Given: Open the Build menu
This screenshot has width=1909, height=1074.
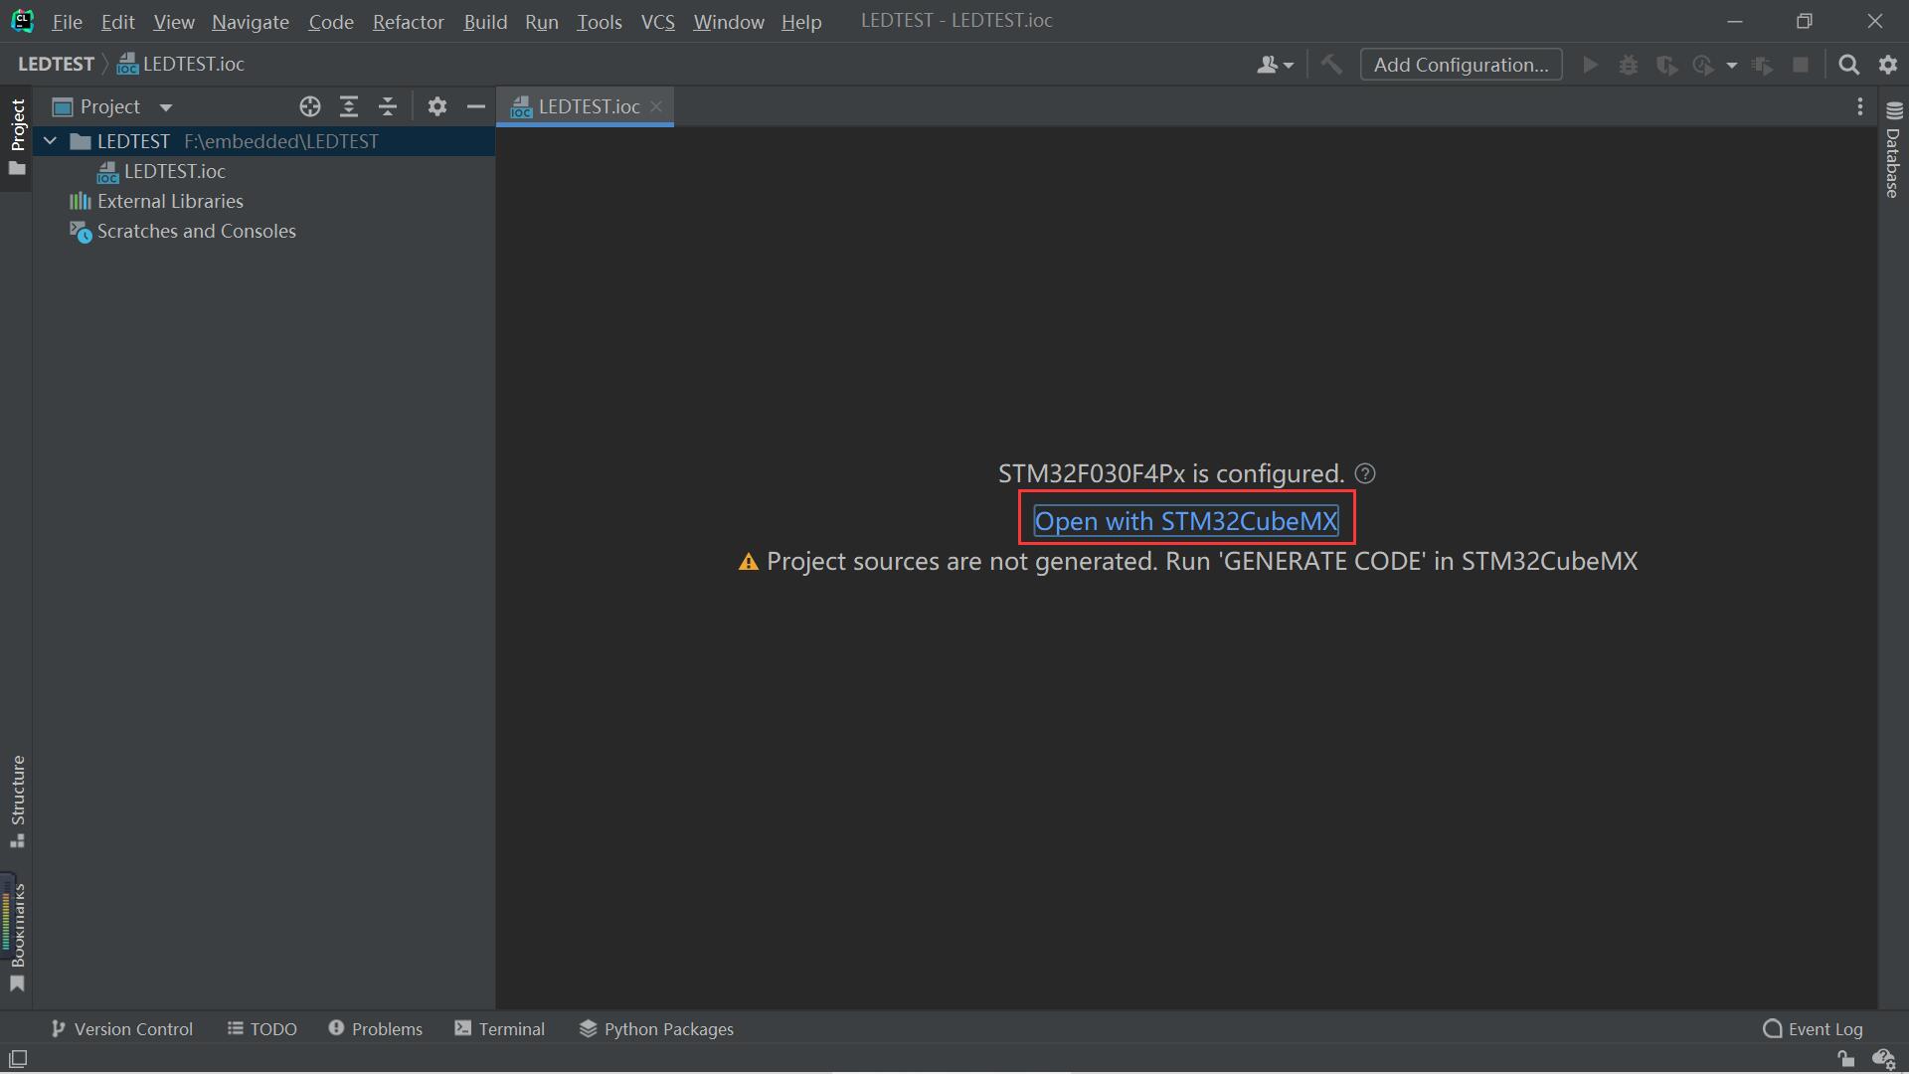Looking at the screenshot, I should click(485, 22).
